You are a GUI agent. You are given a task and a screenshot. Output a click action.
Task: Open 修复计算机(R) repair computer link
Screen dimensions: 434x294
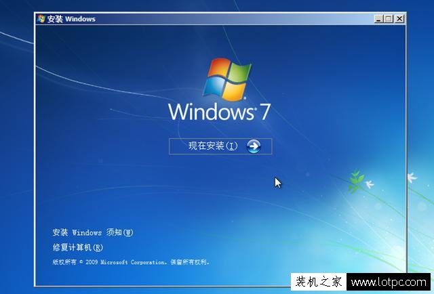[78, 247]
